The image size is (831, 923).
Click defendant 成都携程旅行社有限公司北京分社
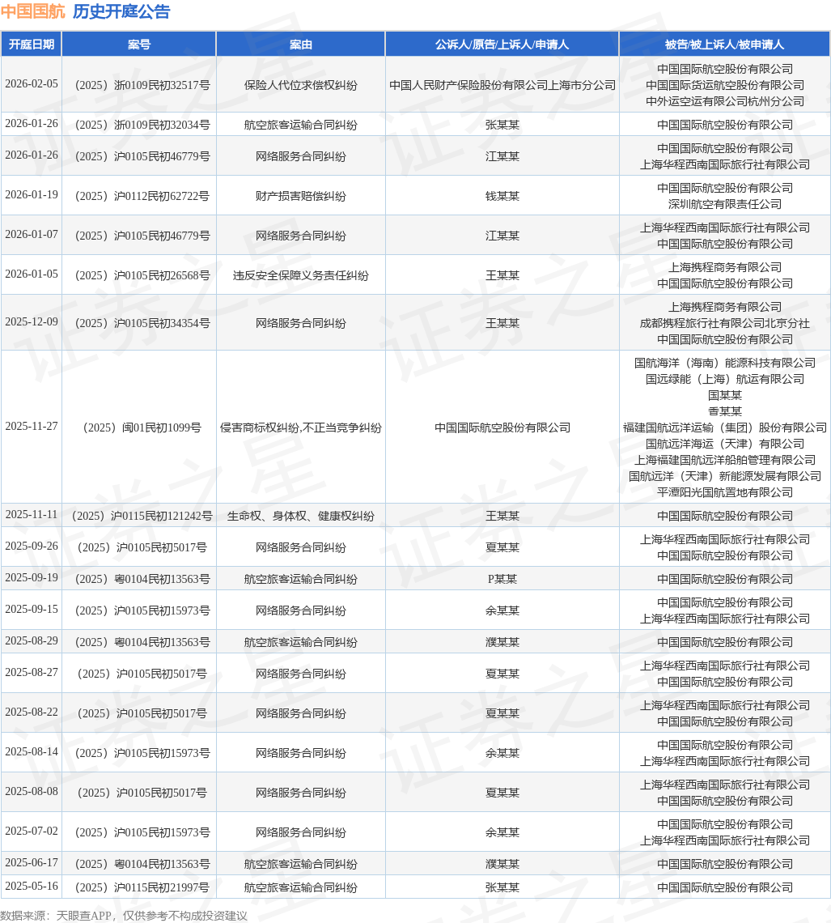(x=724, y=323)
